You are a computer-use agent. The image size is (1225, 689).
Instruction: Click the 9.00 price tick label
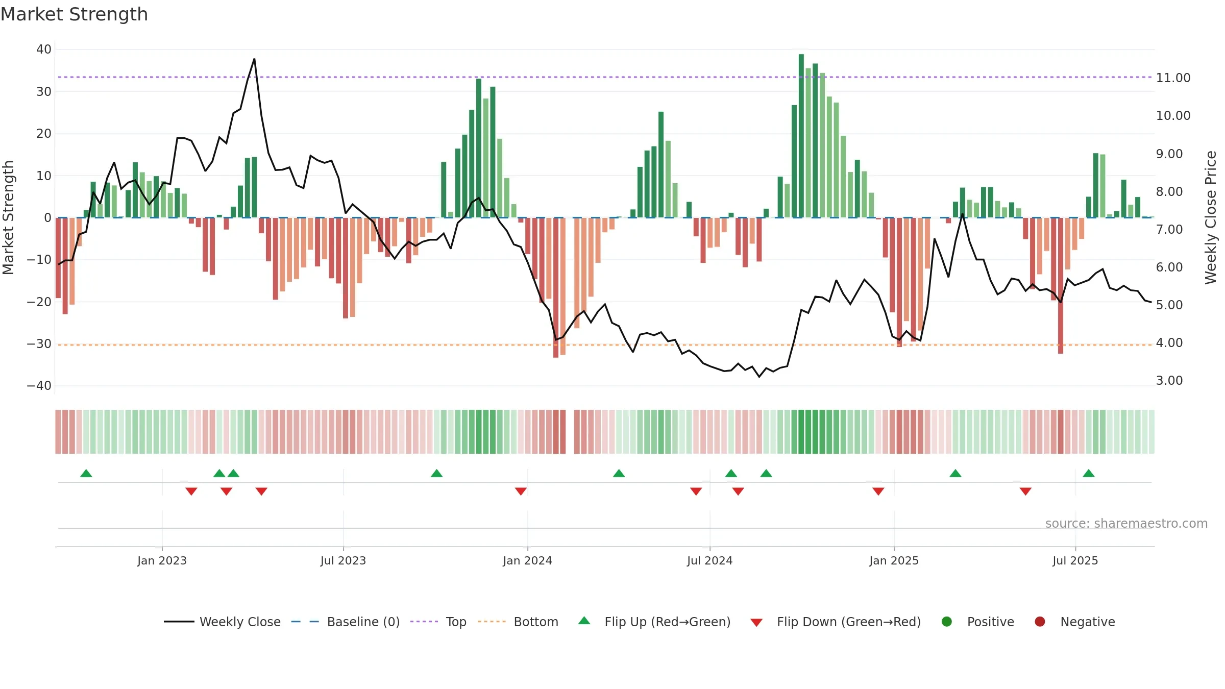(1169, 154)
